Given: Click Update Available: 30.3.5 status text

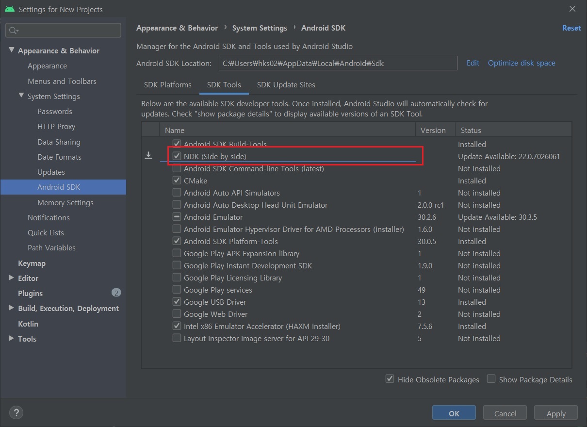Looking at the screenshot, I should click(497, 217).
